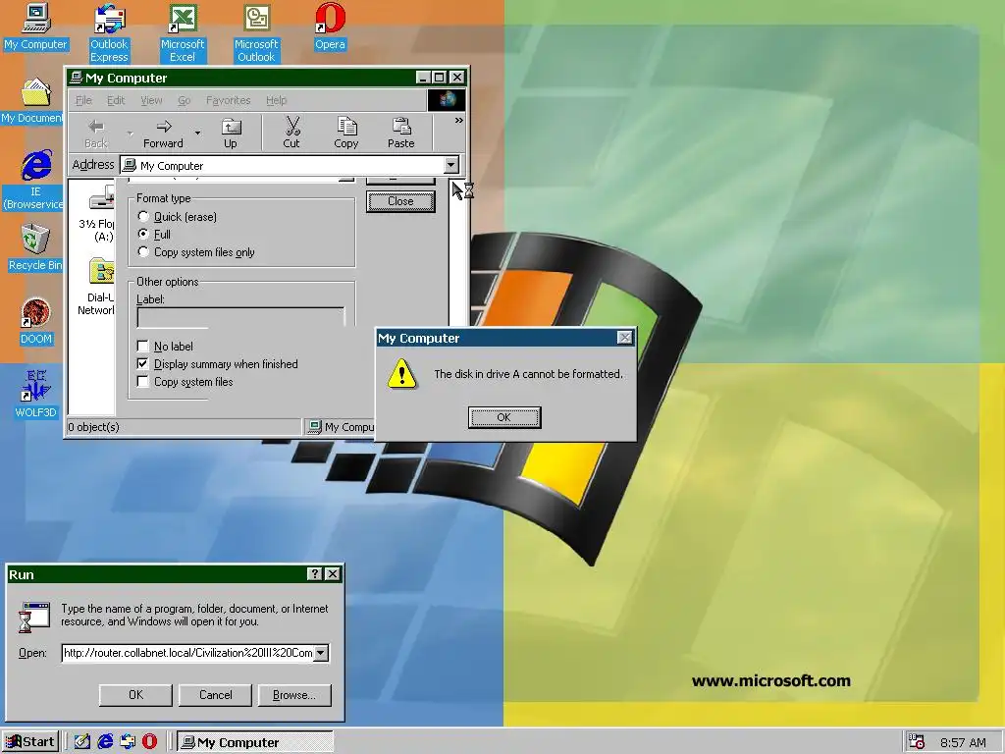Launch Outlook Express from quick launch
1005x754 pixels.
128,742
